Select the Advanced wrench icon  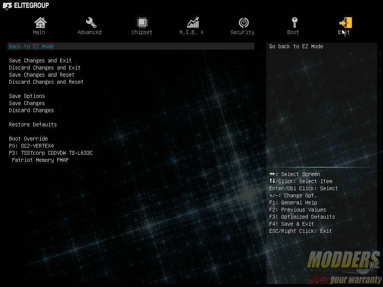click(x=91, y=23)
